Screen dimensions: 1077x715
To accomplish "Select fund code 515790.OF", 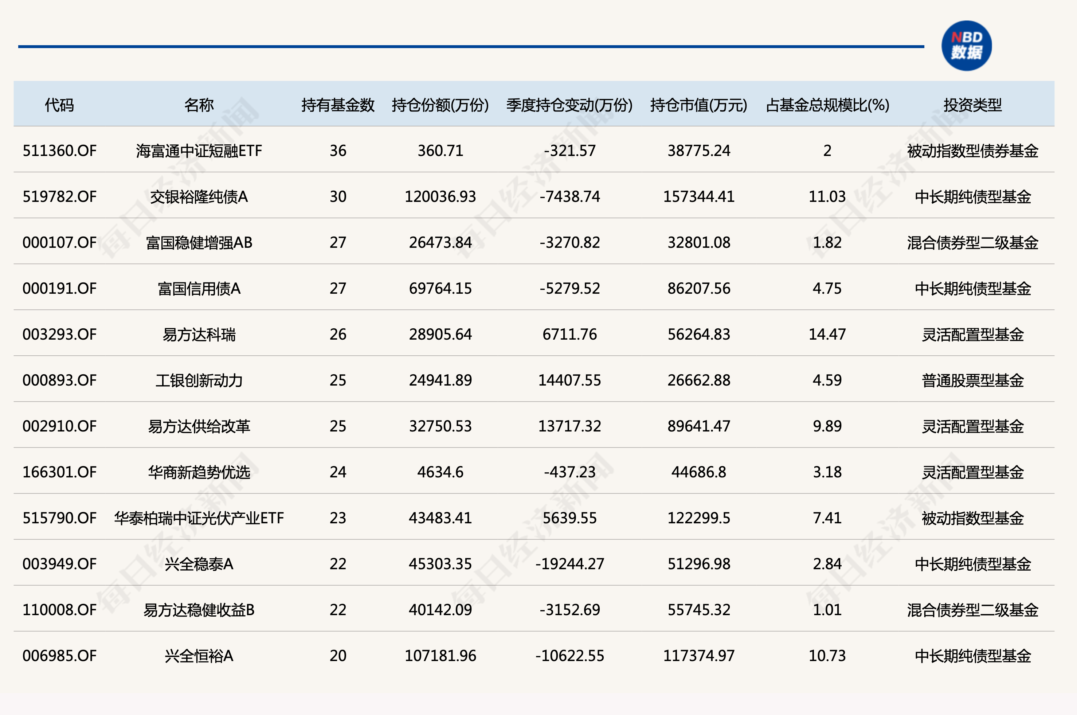I will point(60,518).
